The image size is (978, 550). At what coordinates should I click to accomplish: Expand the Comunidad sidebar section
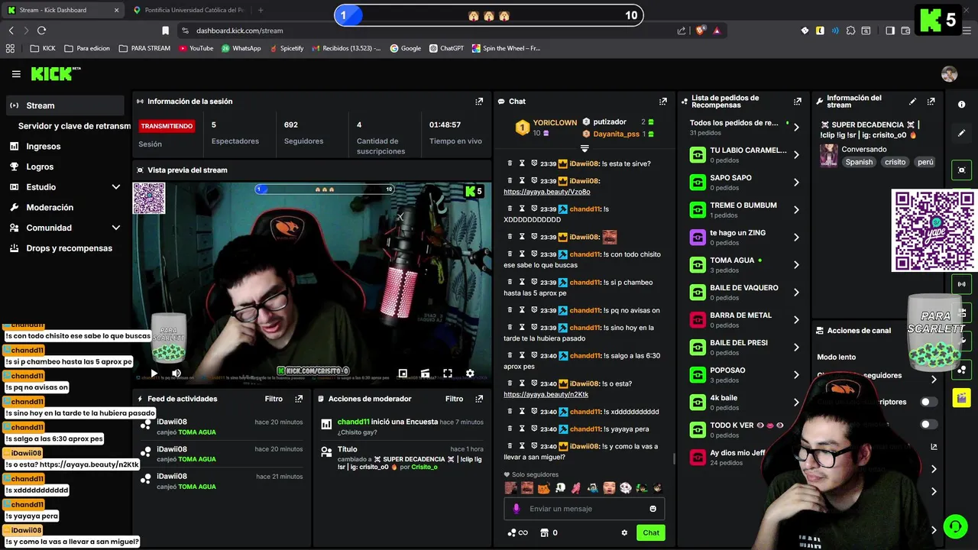coord(116,228)
